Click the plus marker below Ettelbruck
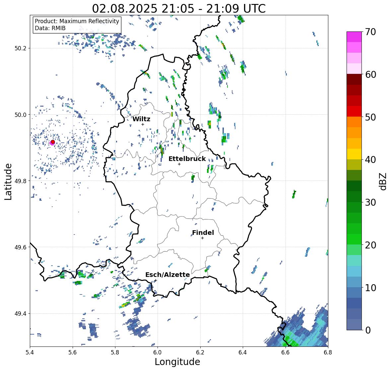Image resolution: width=391 pixels, height=370 pixels. pyautogui.click(x=179, y=164)
